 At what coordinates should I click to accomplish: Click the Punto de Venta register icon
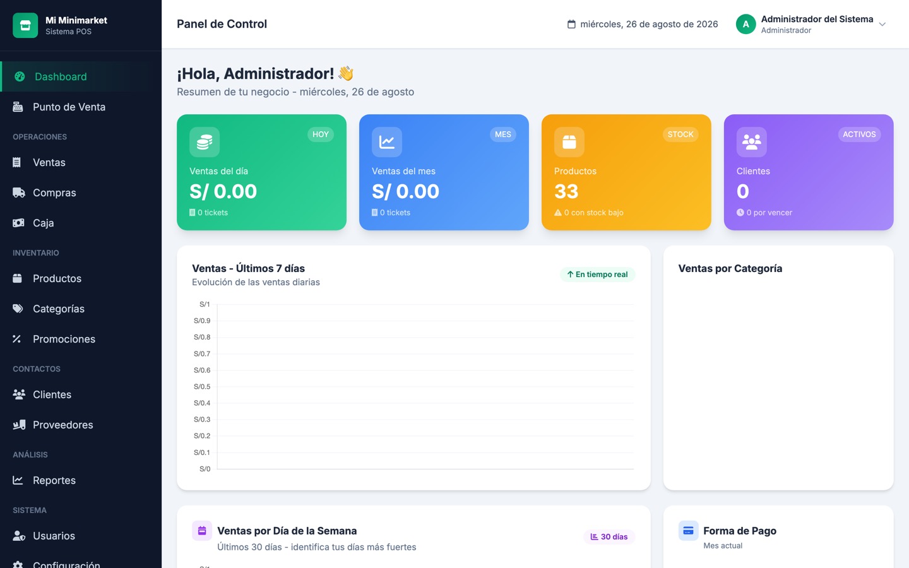(18, 107)
